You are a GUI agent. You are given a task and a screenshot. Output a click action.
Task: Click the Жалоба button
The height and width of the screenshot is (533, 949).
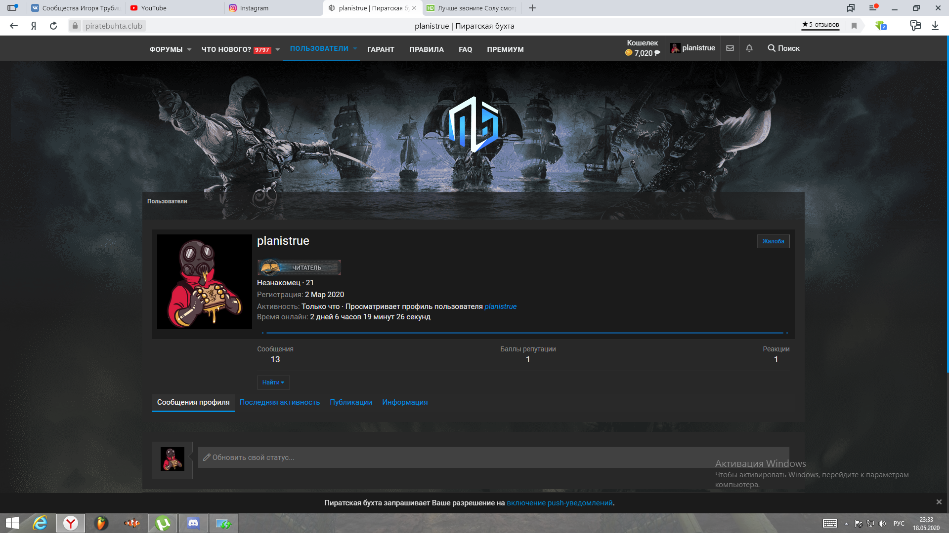tap(773, 241)
